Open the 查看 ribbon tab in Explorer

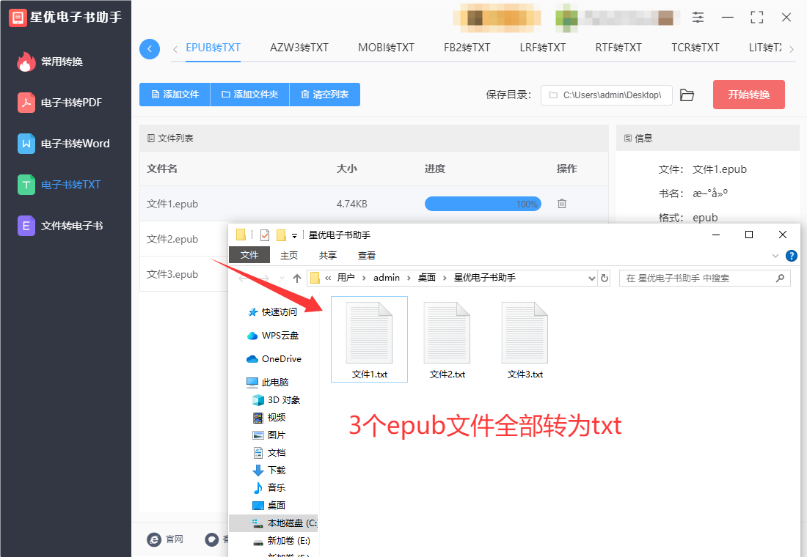click(366, 255)
